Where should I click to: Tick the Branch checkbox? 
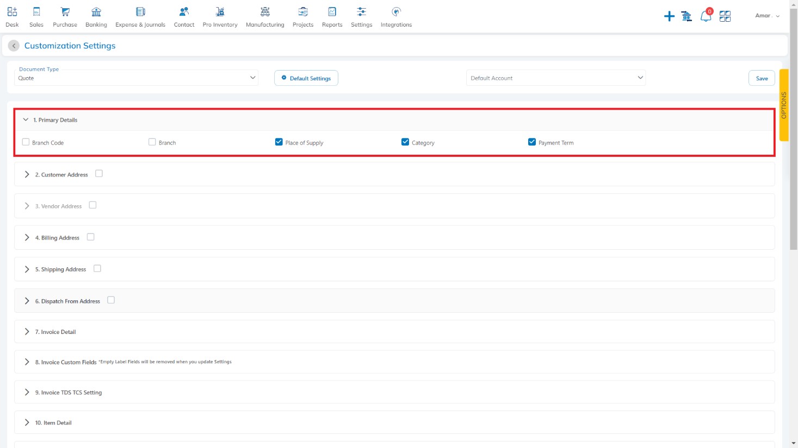pos(152,142)
